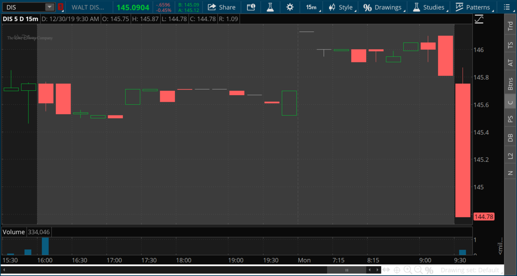Open the TS sidebar tab

[x=511, y=45]
